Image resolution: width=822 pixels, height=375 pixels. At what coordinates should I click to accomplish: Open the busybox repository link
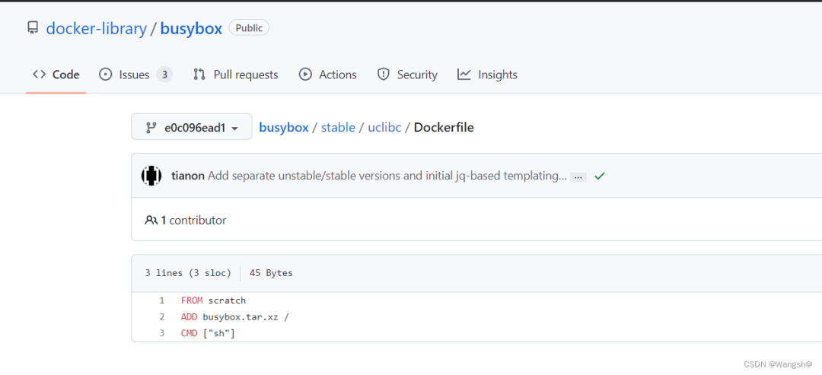coord(191,28)
